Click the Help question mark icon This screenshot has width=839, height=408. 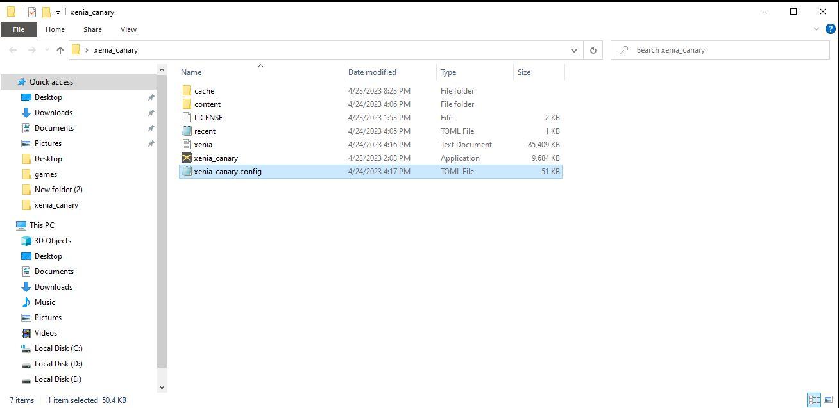(x=830, y=29)
